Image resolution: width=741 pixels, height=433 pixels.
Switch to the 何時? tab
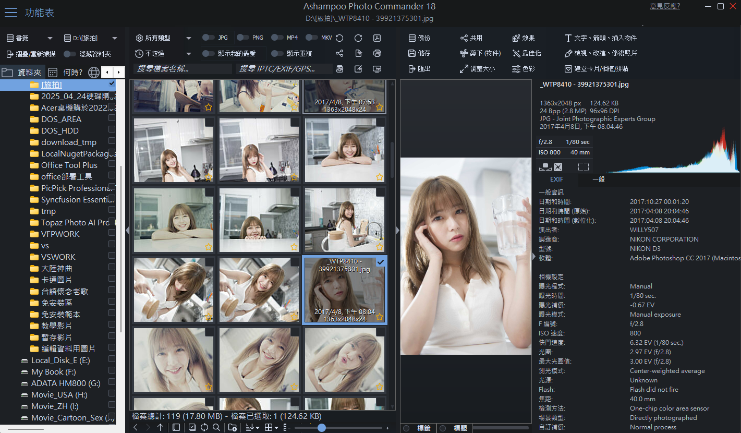click(x=66, y=73)
